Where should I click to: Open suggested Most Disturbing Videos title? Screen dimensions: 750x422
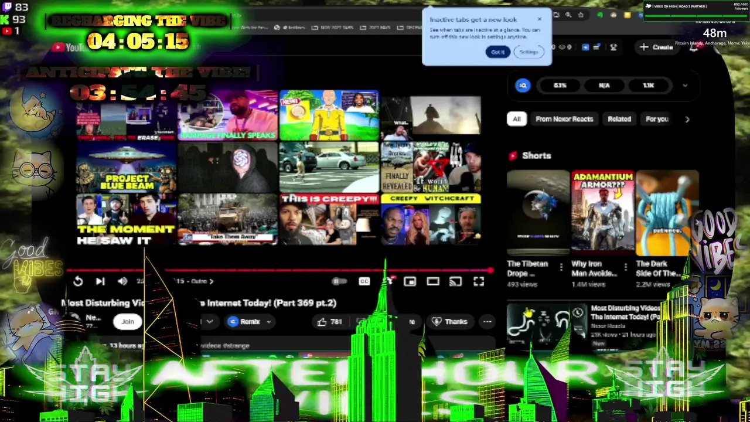tap(626, 312)
